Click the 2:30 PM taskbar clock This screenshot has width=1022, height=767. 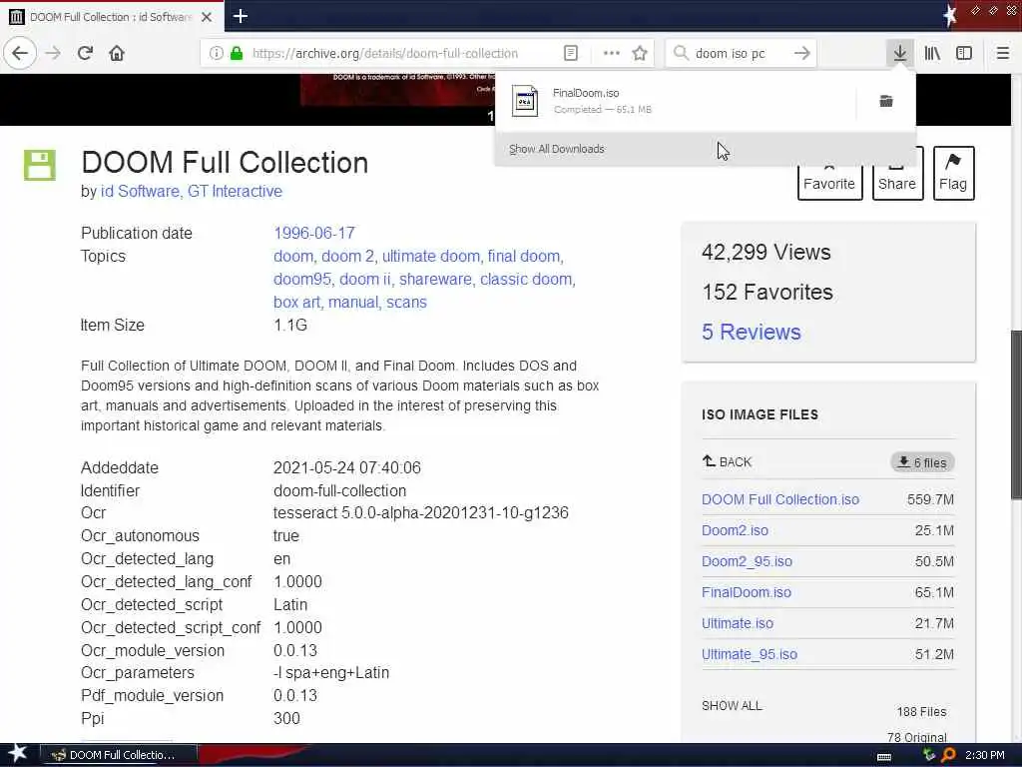985,755
